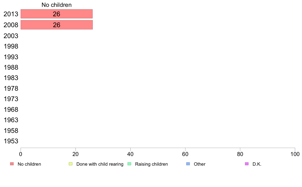Click the 1953 year label
Image resolution: width=302 pixels, height=187 pixels.
tap(11, 141)
